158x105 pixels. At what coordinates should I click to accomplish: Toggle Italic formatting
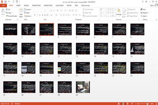[37, 15]
